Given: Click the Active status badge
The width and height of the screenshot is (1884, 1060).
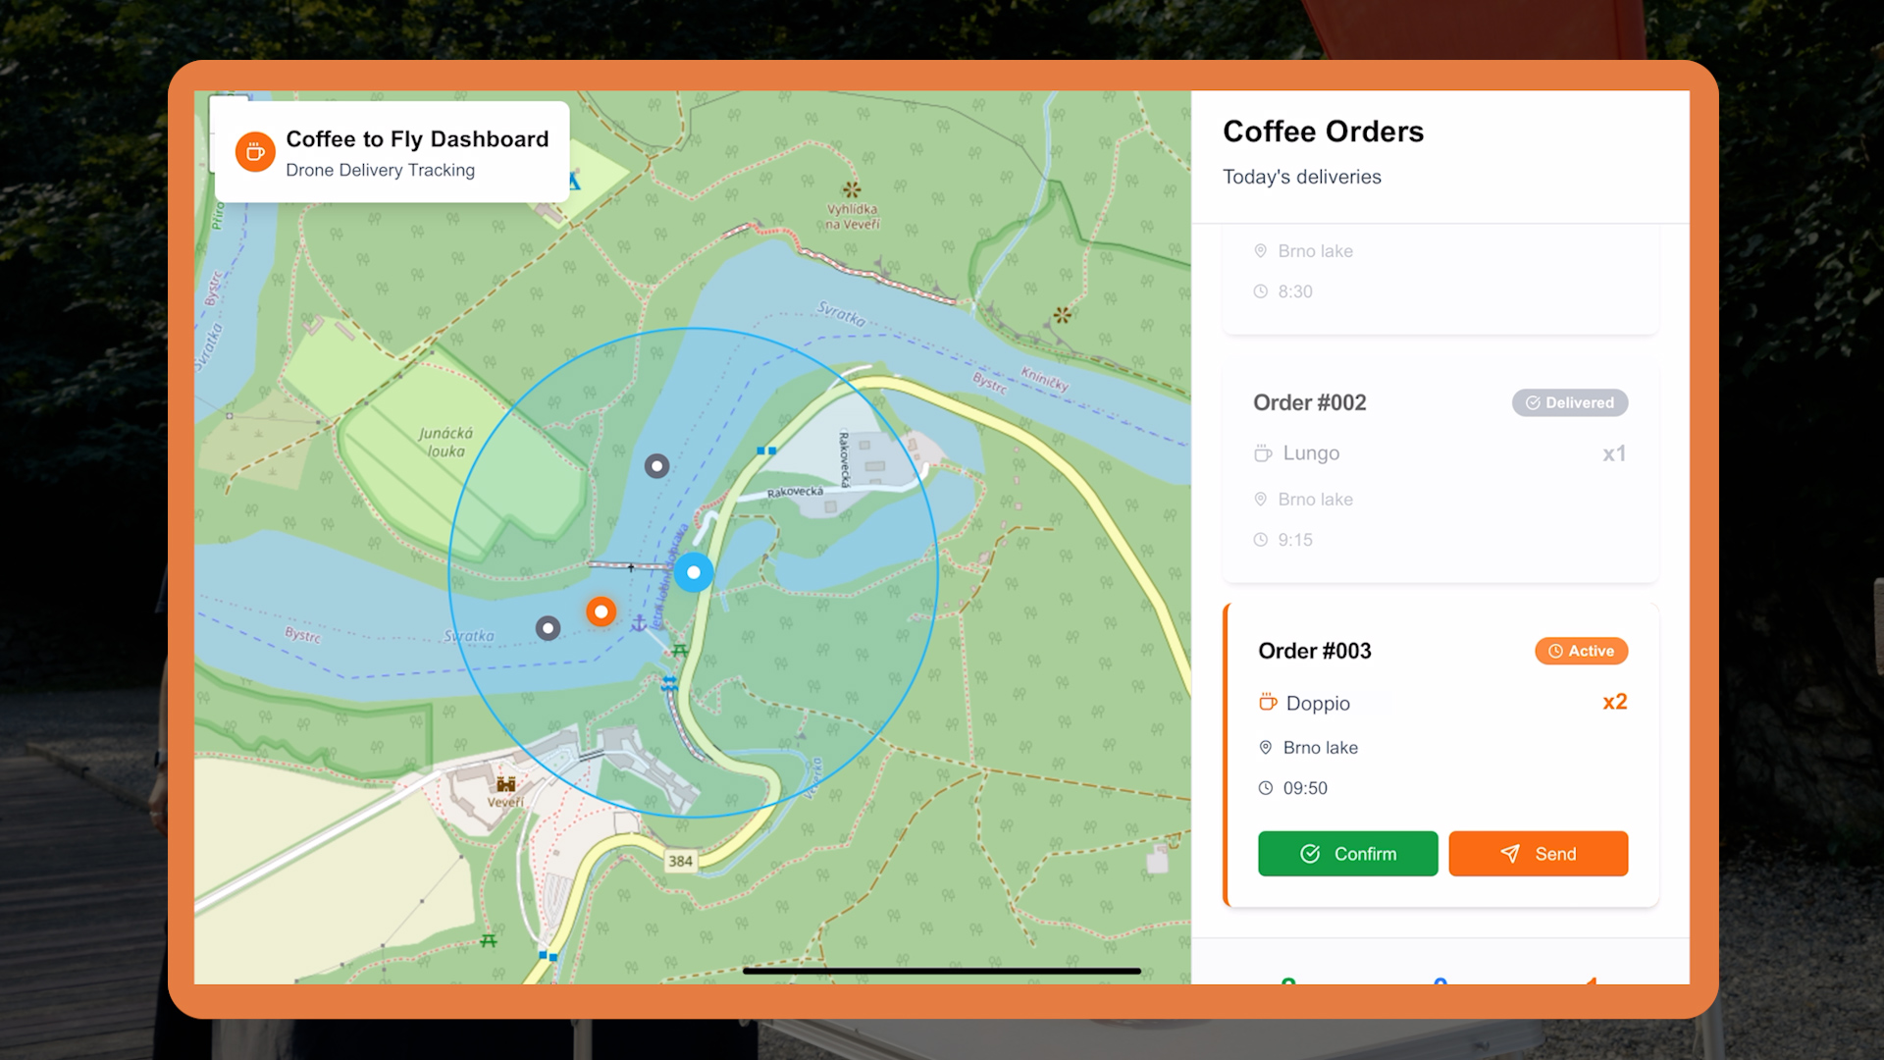Looking at the screenshot, I should pyautogui.click(x=1581, y=651).
